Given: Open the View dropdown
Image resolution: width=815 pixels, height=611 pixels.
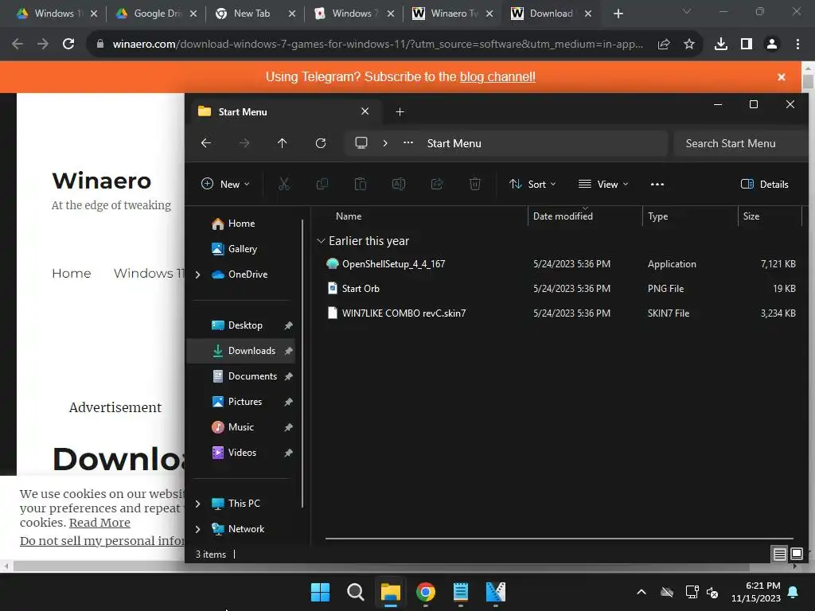Looking at the screenshot, I should click(603, 184).
